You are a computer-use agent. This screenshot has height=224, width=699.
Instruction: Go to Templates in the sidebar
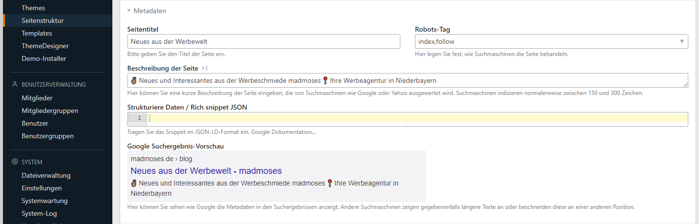pyautogui.click(x=36, y=33)
